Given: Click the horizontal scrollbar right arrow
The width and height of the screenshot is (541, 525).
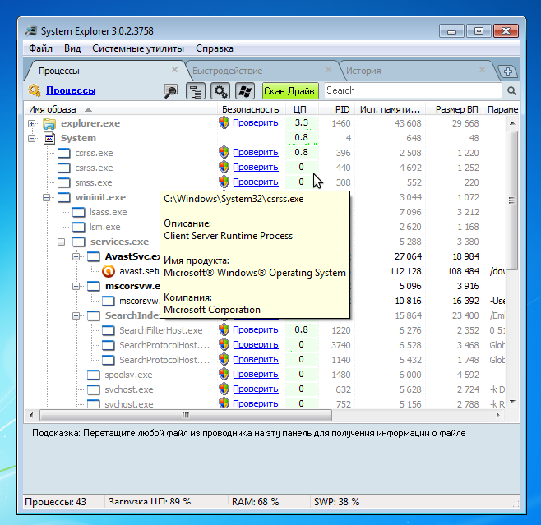Looking at the screenshot, I should point(497,415).
